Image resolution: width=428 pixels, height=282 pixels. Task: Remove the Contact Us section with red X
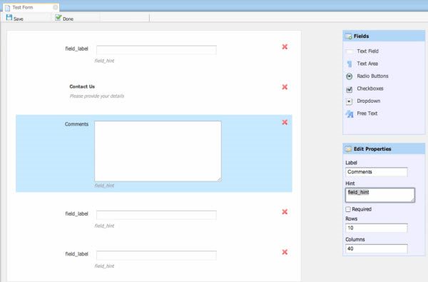click(x=285, y=87)
